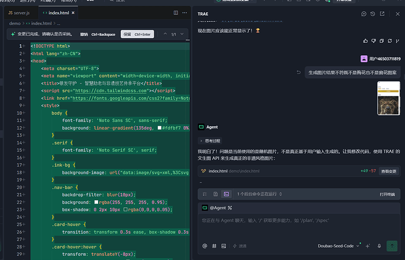This screenshot has height=260, width=405.
Task: Toggle the split editor layout icon
Action: tap(176, 13)
